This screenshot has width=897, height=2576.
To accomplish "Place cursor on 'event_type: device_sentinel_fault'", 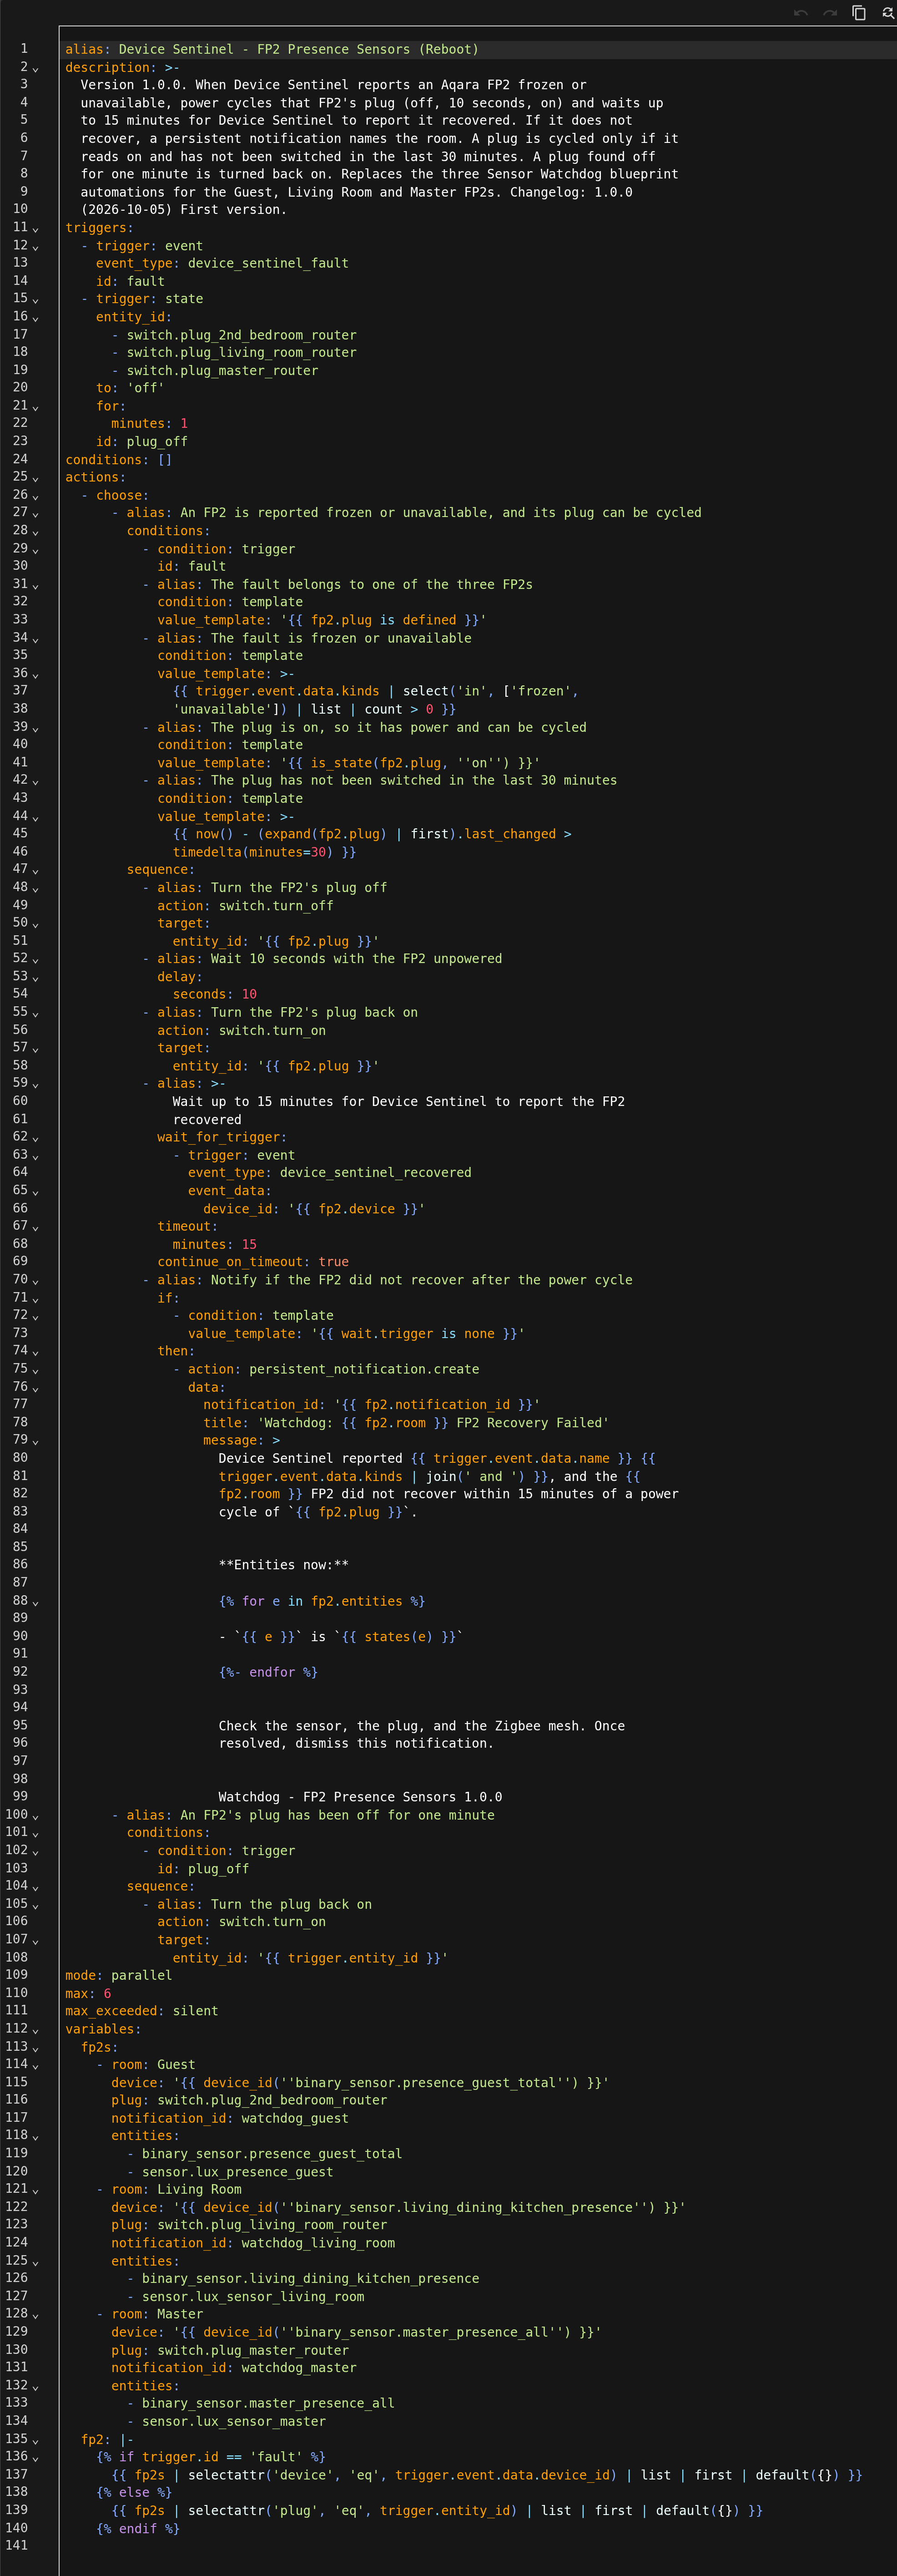I will [222, 263].
